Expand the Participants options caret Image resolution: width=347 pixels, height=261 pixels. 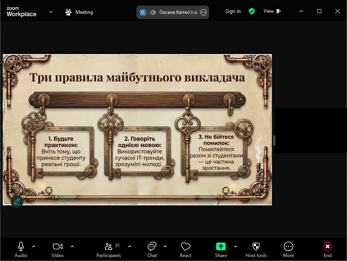pos(130,246)
